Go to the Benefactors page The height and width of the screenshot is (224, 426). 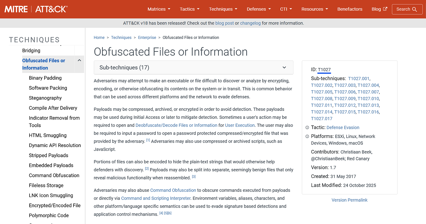(x=350, y=9)
